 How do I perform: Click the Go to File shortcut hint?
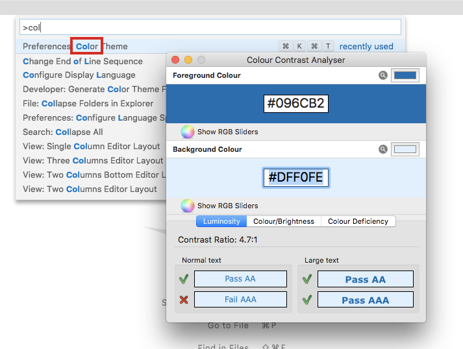tap(242, 326)
